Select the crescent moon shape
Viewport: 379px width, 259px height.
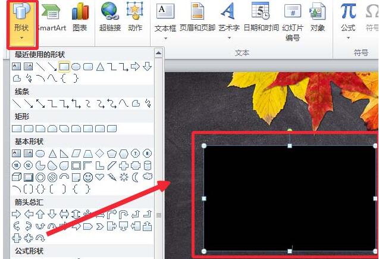(136, 177)
